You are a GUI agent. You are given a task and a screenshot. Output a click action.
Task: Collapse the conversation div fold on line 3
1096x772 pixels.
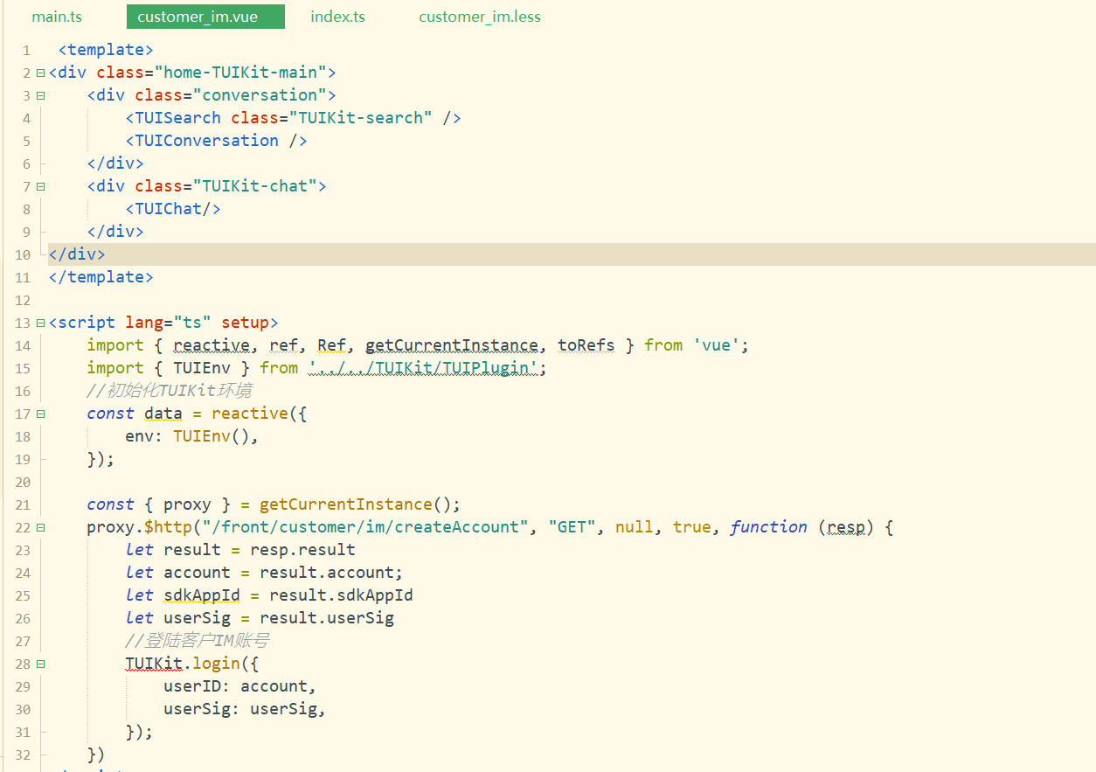(x=40, y=95)
